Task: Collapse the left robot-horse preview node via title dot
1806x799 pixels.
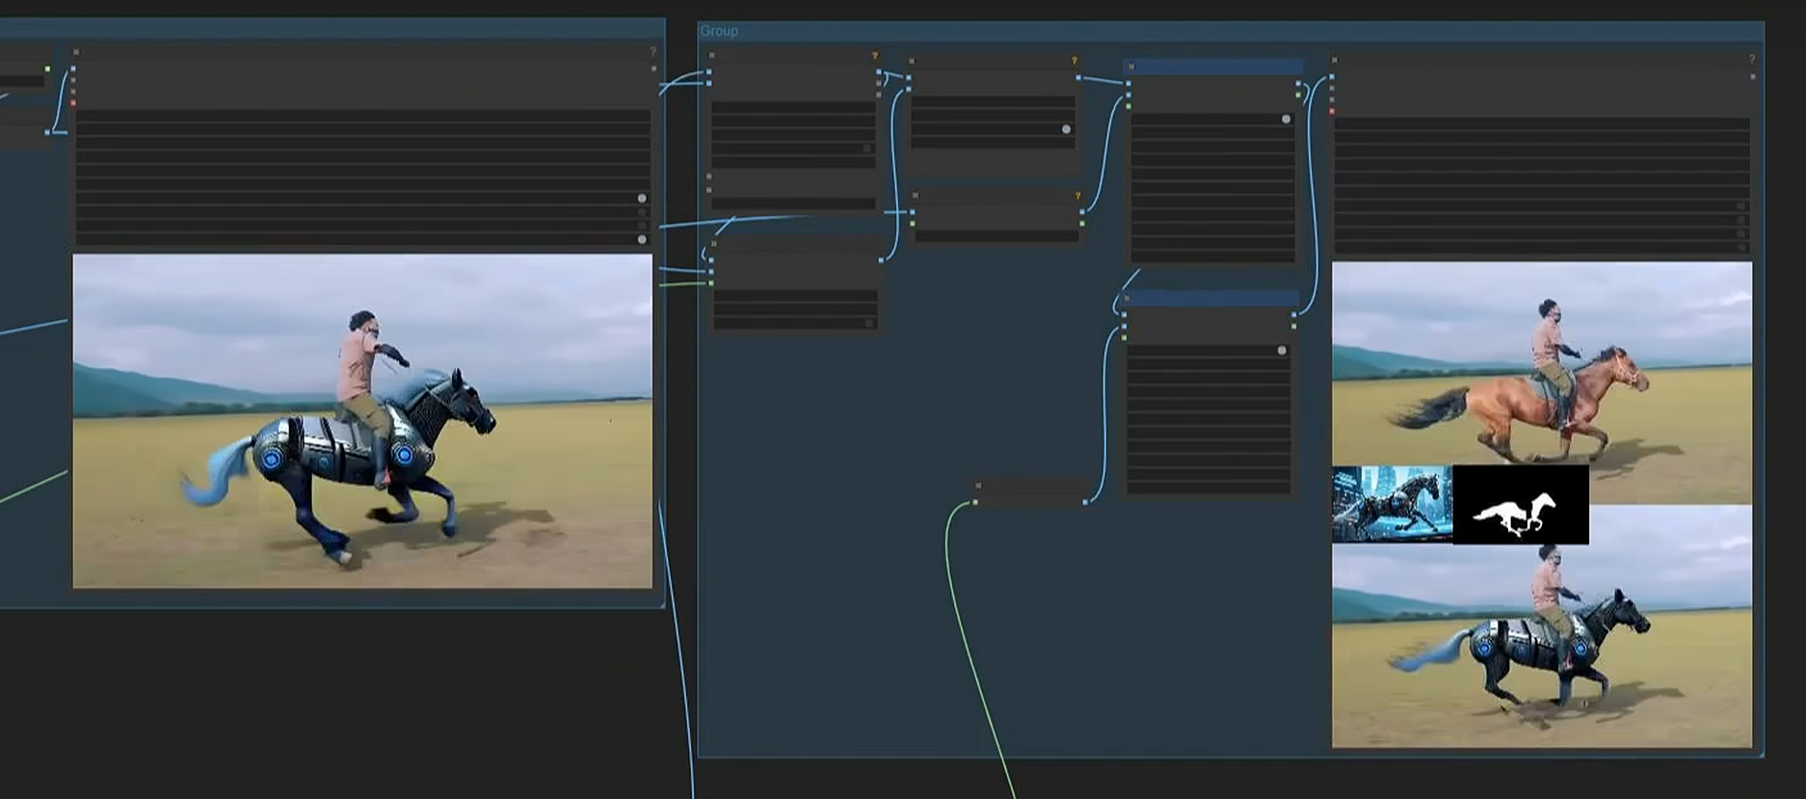Action: (76, 52)
